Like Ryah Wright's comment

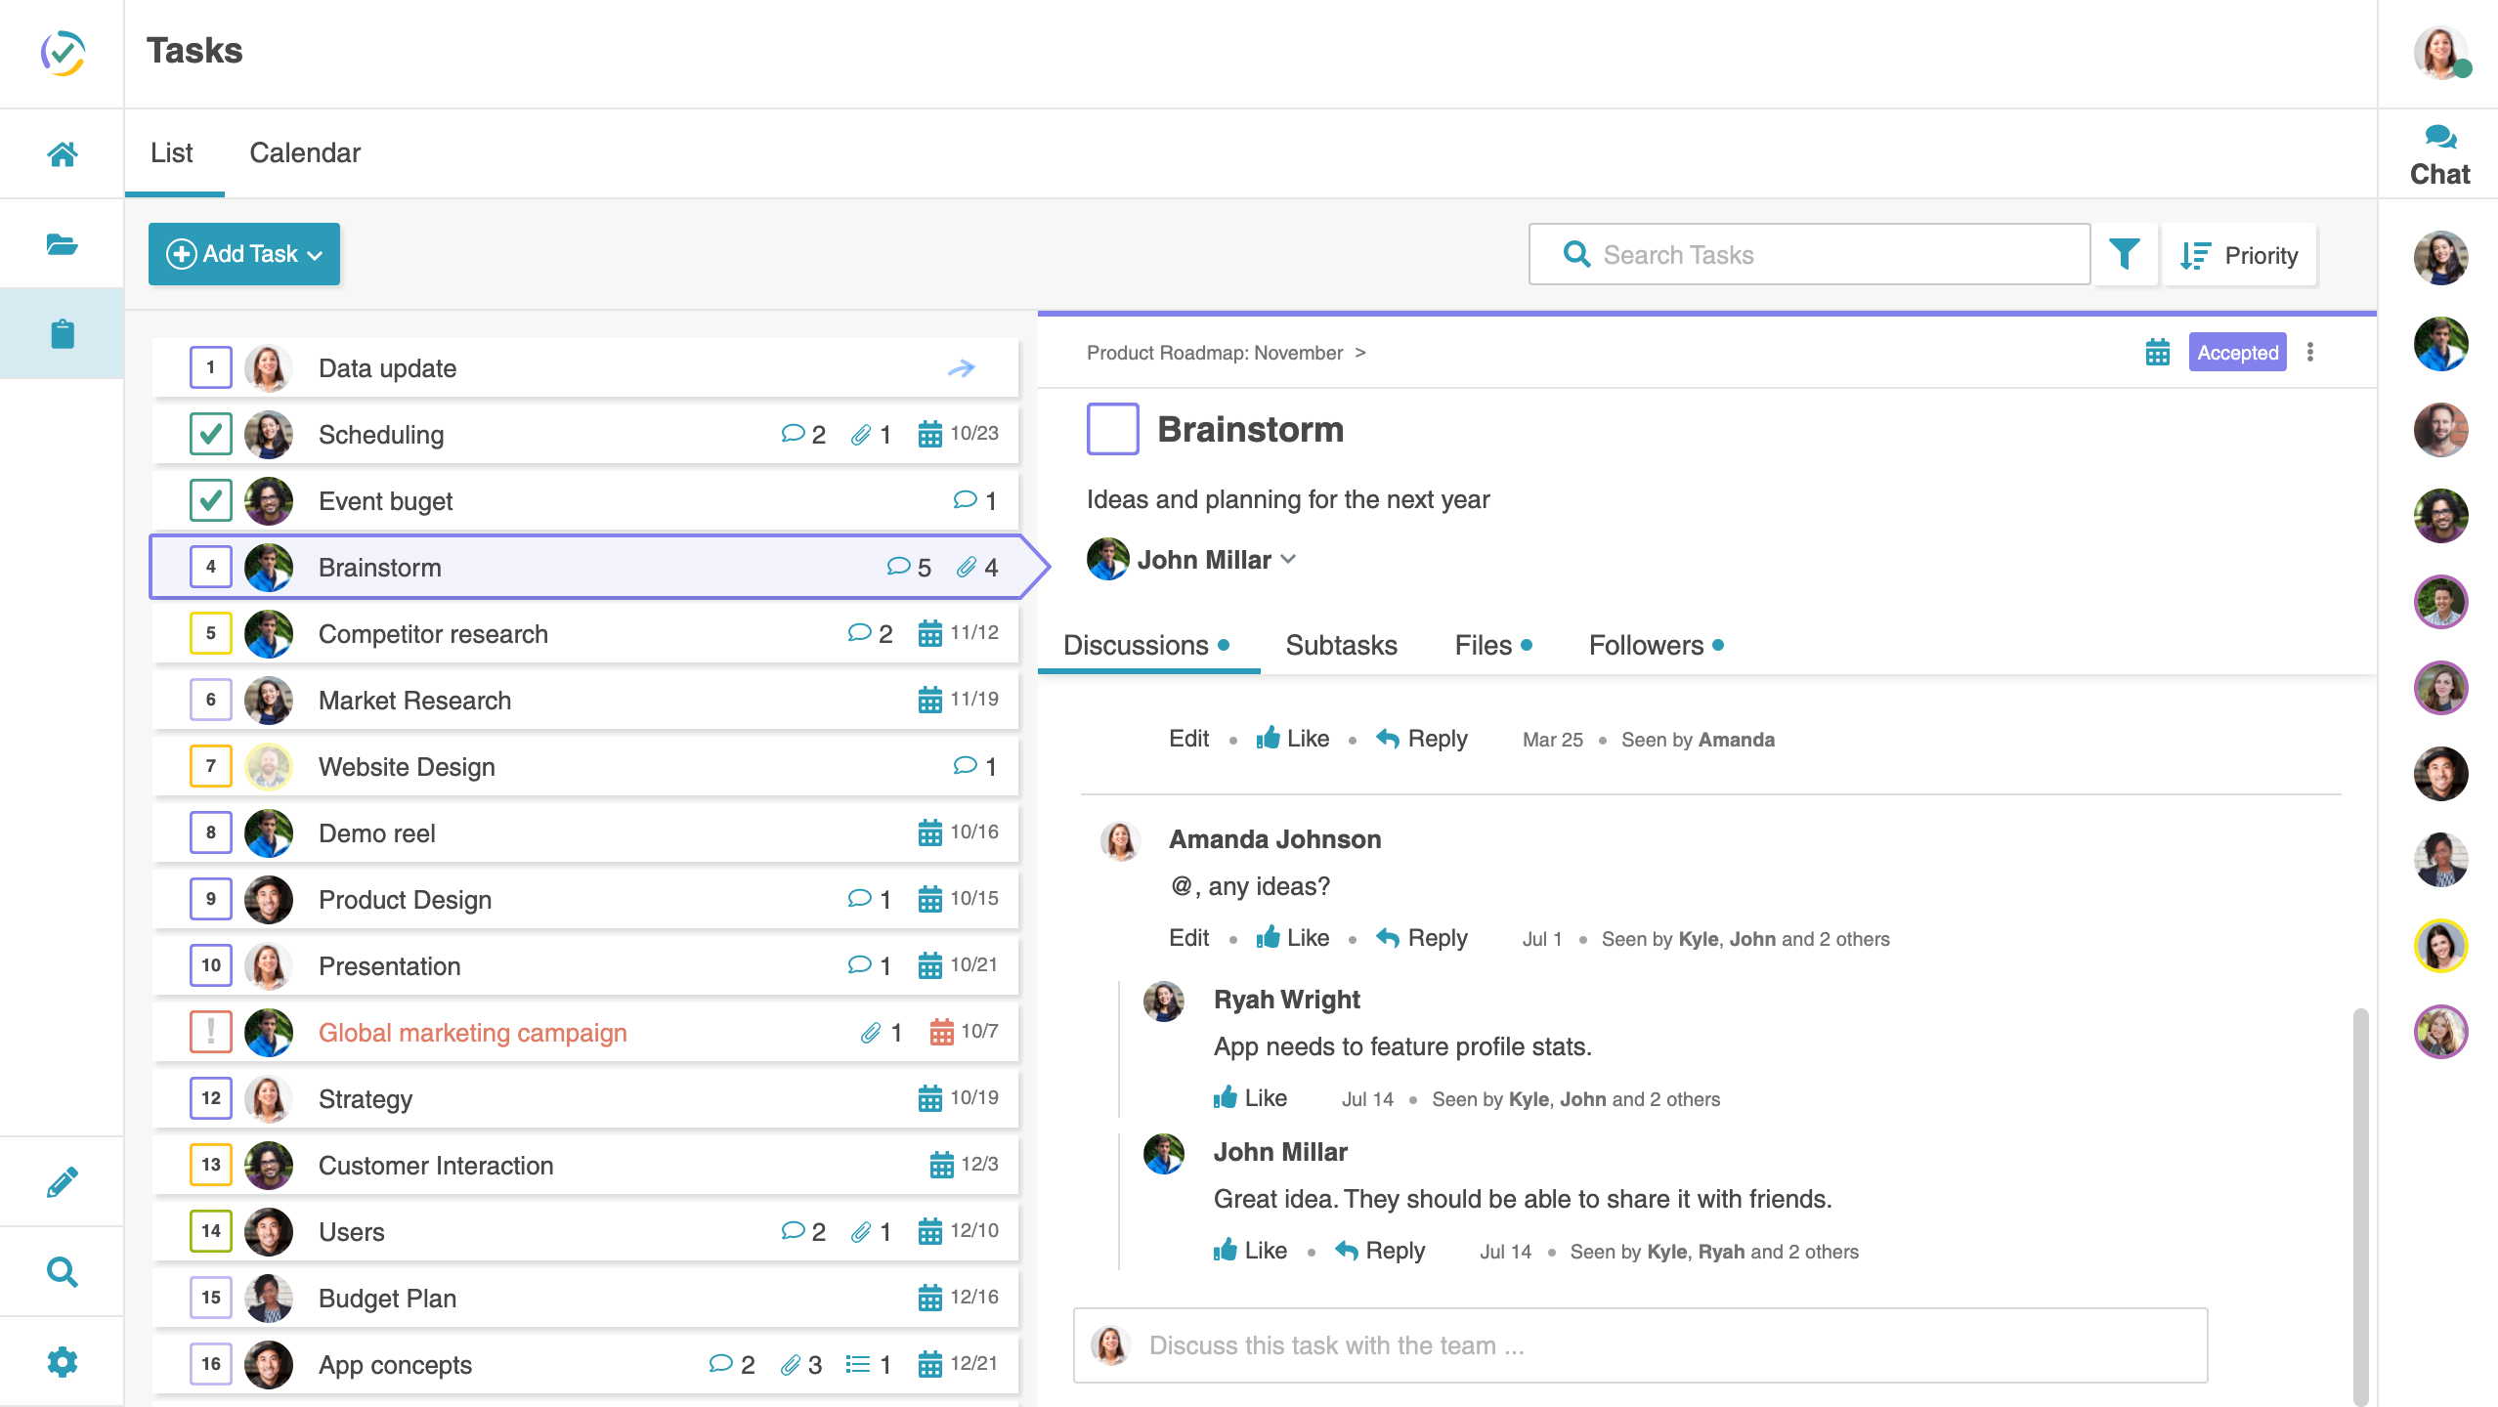pyautogui.click(x=1250, y=1098)
